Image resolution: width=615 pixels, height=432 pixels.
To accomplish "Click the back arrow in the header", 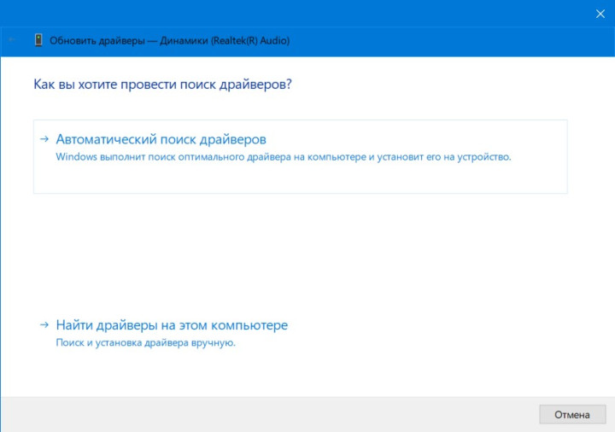I will [12, 40].
